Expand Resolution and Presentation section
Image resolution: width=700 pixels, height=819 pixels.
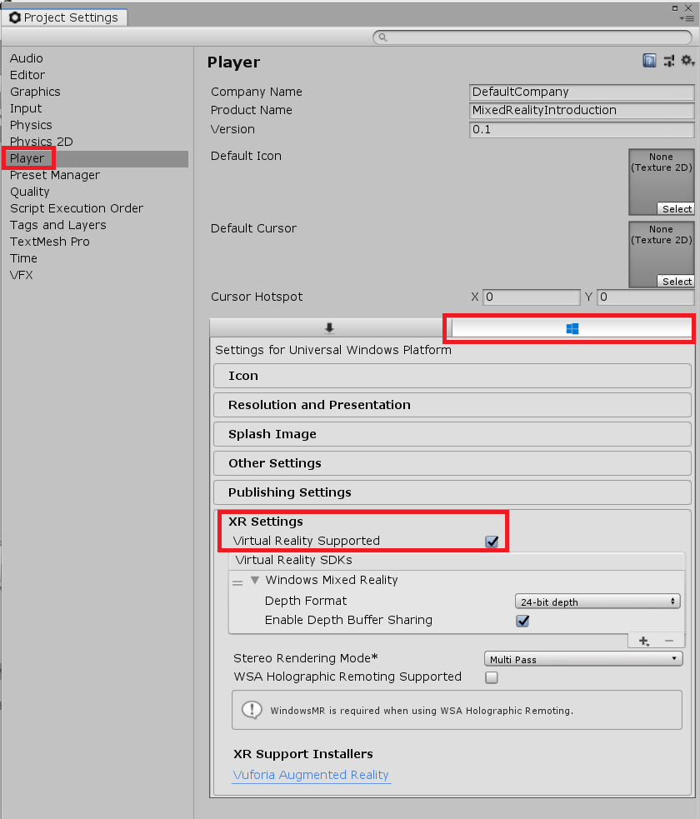452,405
